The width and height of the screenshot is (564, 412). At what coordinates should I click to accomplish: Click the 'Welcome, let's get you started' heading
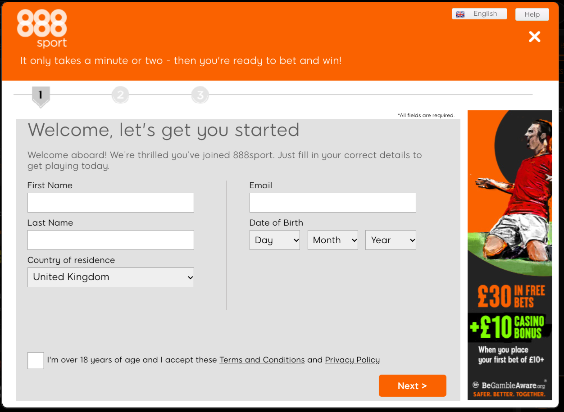(164, 130)
